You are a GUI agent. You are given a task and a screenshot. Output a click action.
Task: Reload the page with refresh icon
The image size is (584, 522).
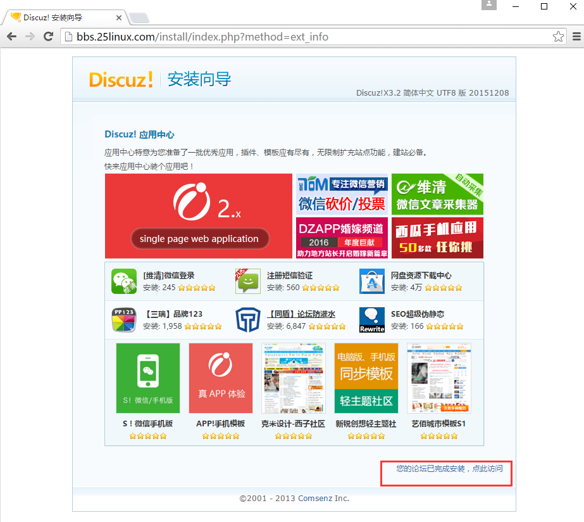point(49,37)
